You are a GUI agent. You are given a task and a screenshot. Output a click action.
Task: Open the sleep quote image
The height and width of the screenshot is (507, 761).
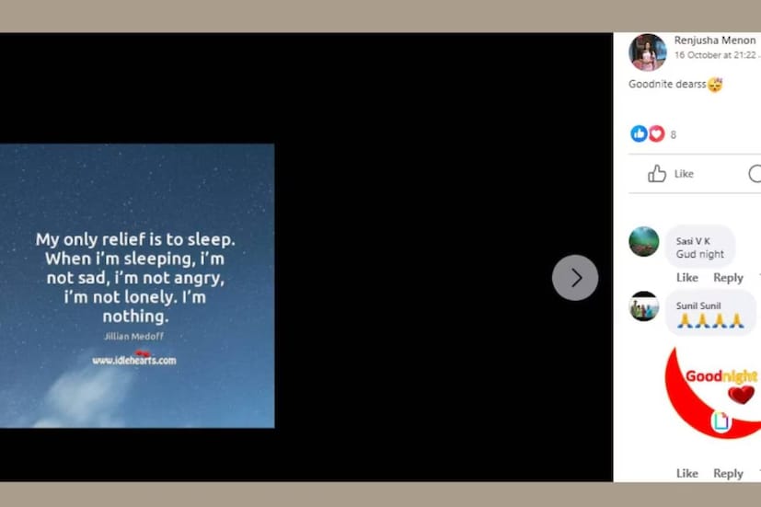pos(137,286)
